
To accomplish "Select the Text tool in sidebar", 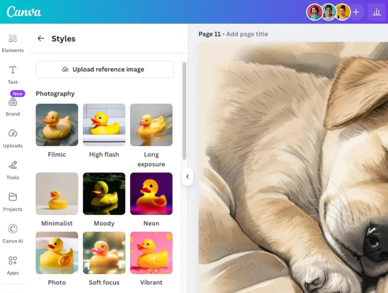I will tap(13, 70).
